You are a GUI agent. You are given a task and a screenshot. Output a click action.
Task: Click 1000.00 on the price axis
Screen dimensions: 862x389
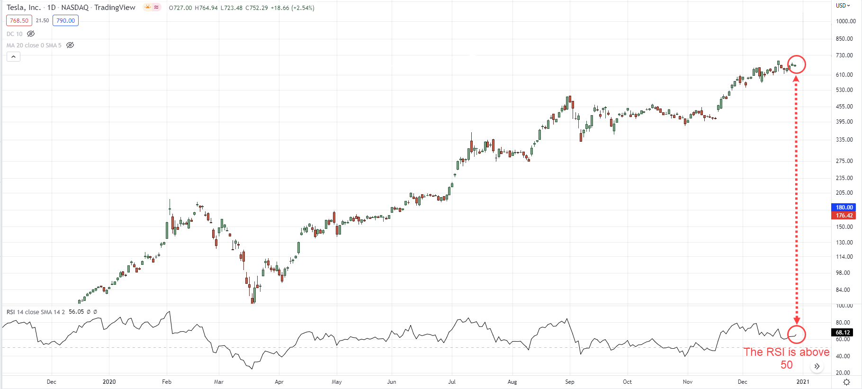click(x=846, y=21)
